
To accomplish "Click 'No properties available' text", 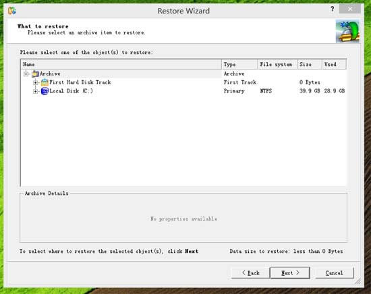I will (x=183, y=218).
